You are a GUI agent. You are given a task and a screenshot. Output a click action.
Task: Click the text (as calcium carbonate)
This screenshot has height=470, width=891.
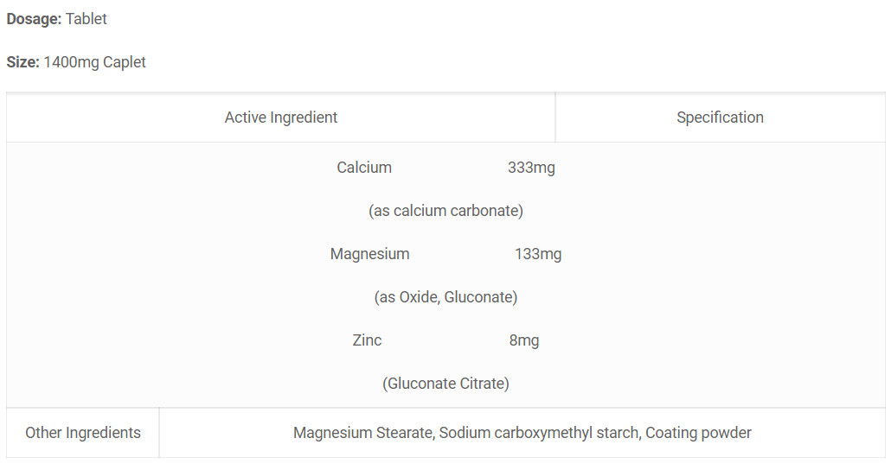446,211
